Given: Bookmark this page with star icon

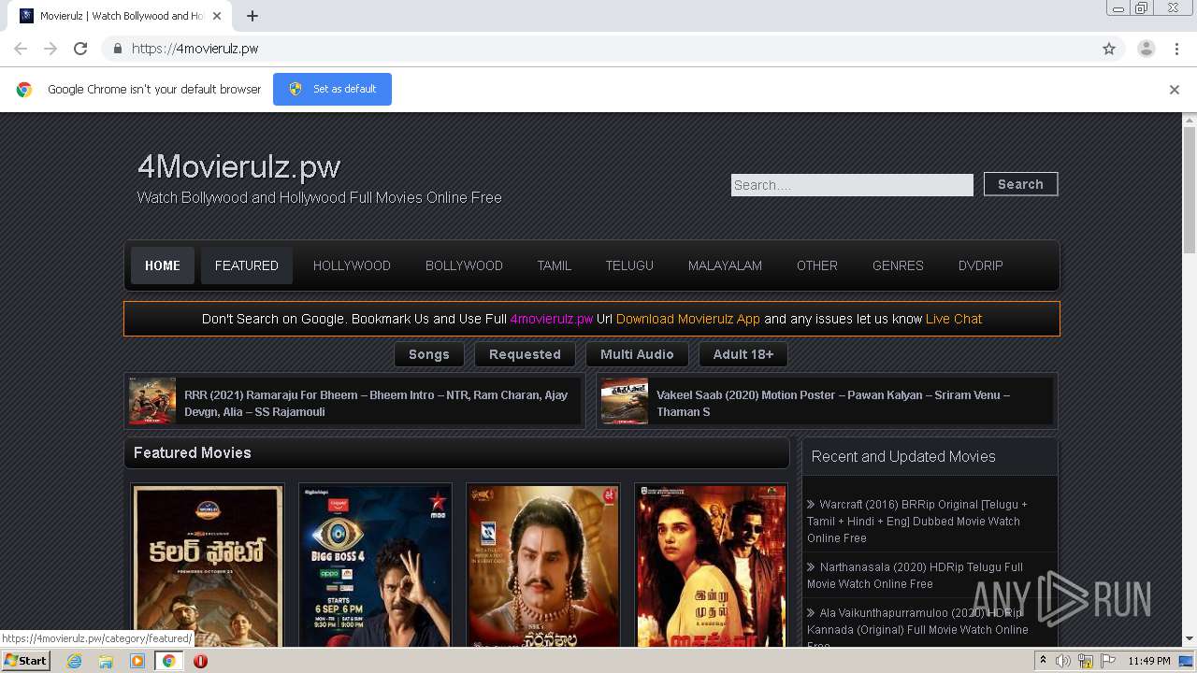Looking at the screenshot, I should pos(1109,49).
